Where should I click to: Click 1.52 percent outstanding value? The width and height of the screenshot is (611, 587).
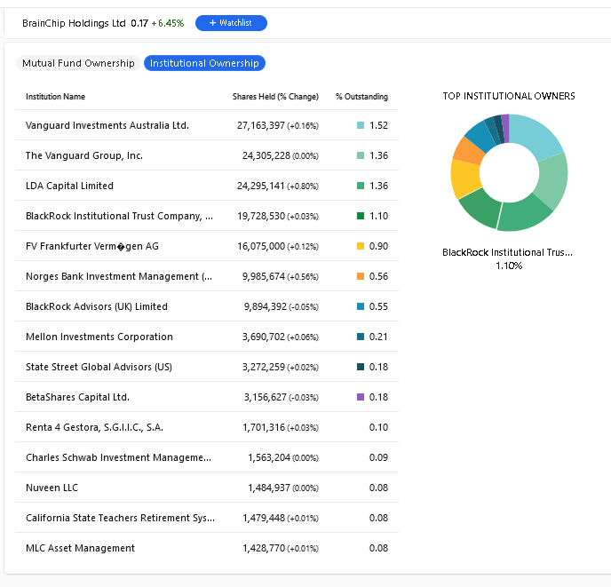(378, 125)
